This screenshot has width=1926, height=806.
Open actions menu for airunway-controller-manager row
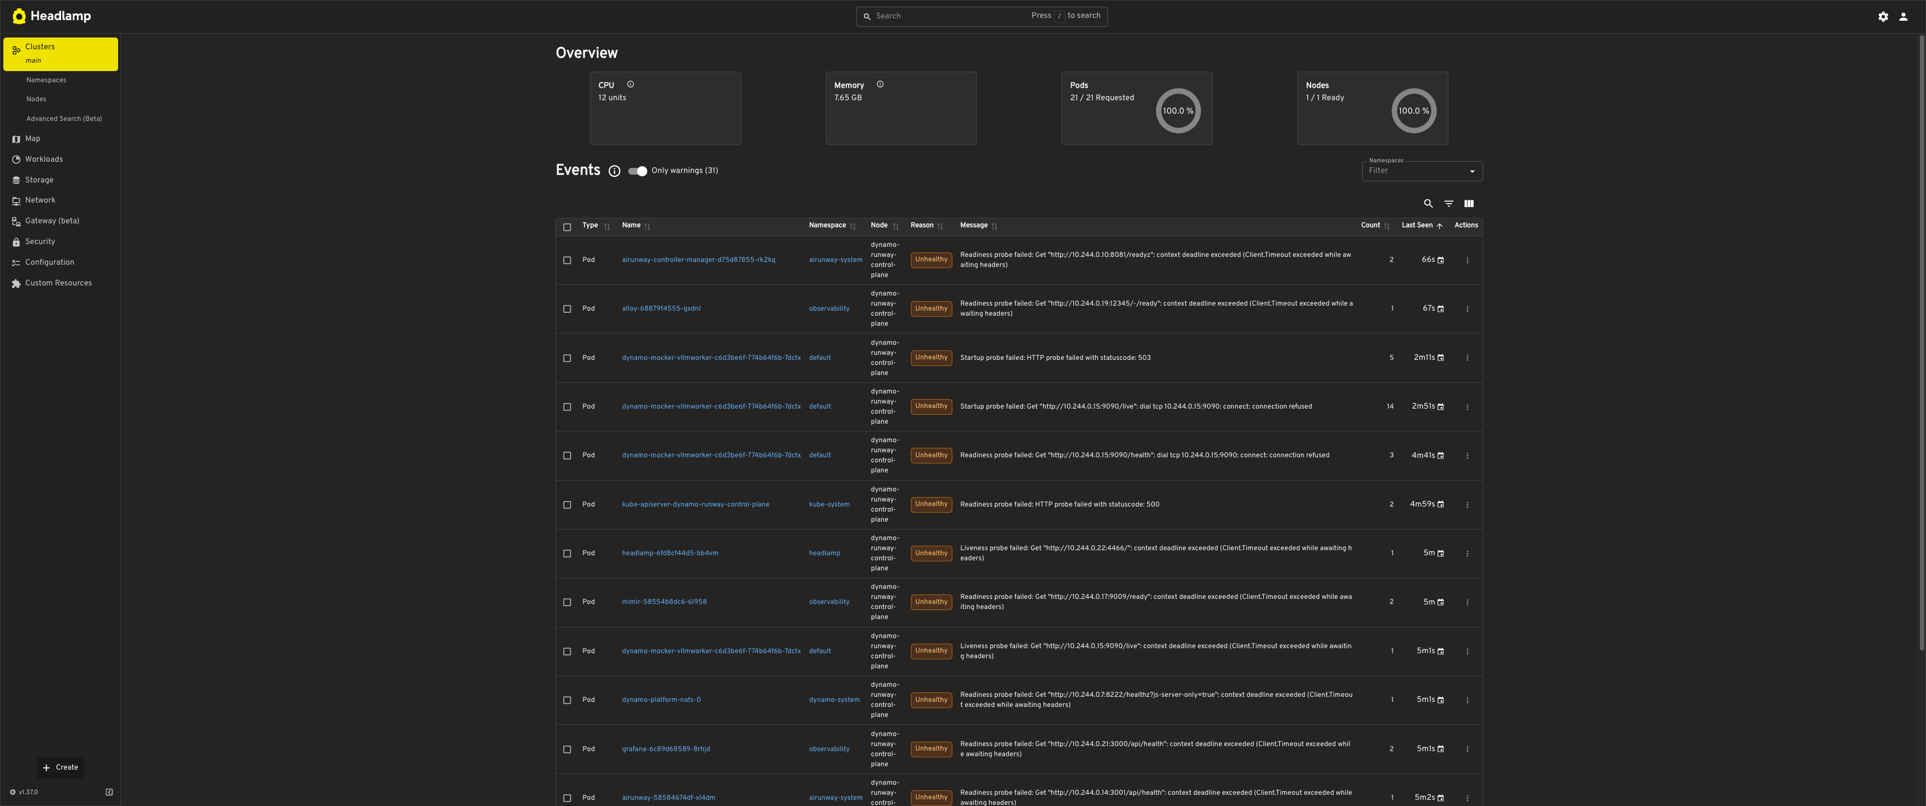pos(1467,260)
